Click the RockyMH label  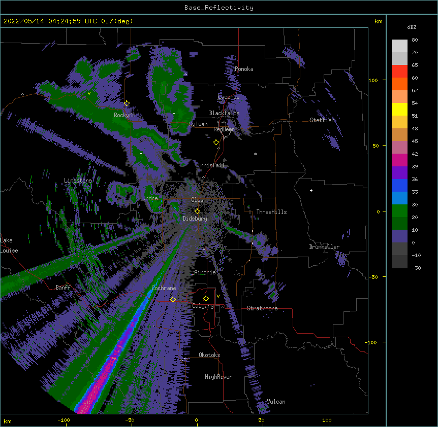[124, 115]
